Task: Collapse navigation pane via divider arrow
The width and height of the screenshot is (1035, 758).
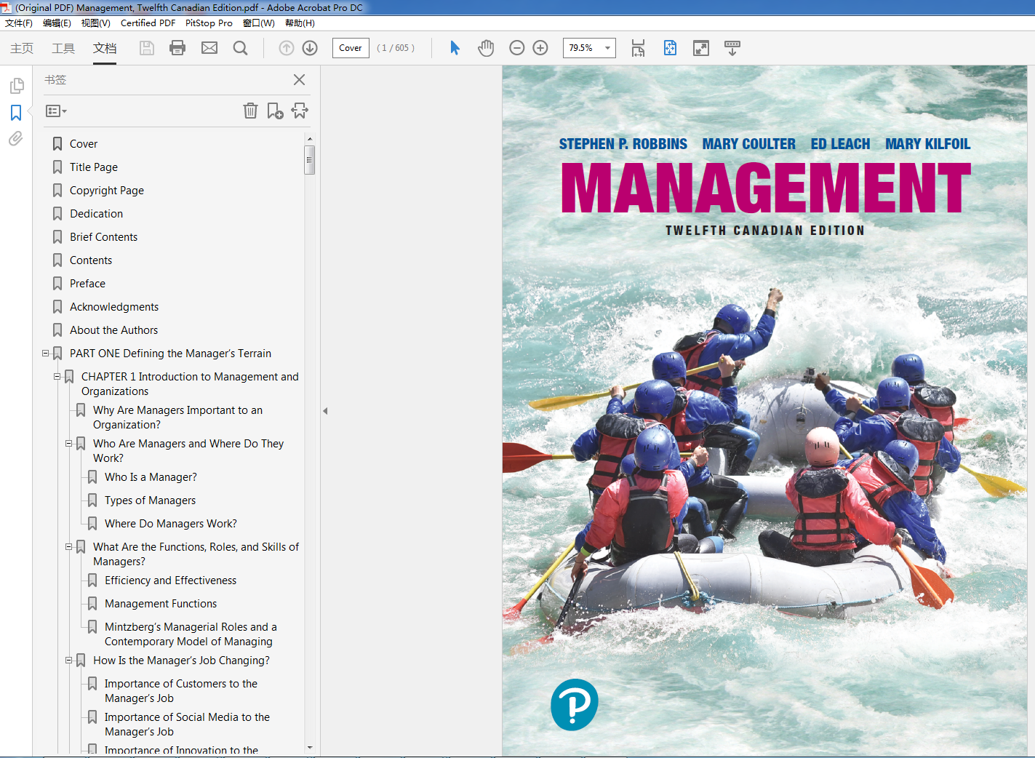Action: (325, 411)
